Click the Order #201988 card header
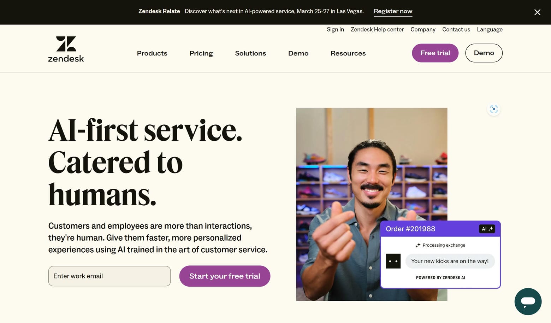Screen dimensions: 551x323 click(440, 229)
